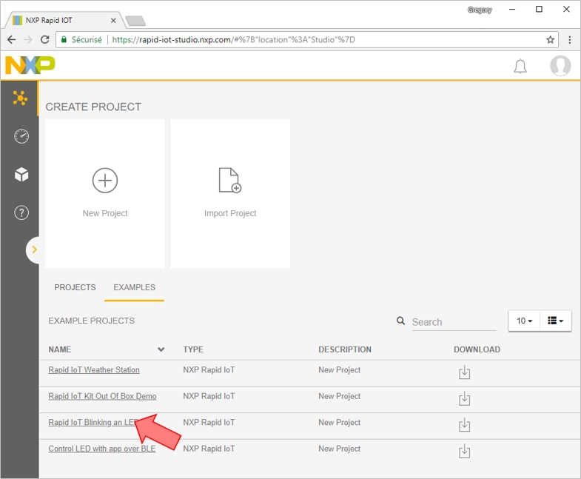
Task: Open the help question mark icon
Action: [x=21, y=213]
